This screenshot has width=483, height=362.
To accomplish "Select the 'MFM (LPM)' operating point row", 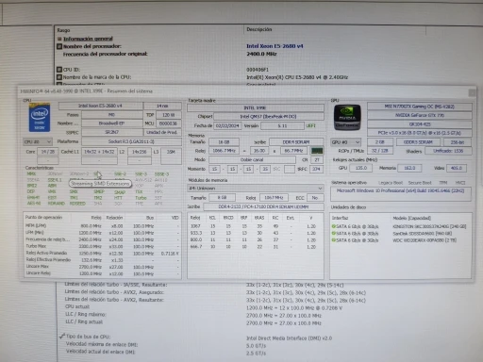I will tap(103, 226).
